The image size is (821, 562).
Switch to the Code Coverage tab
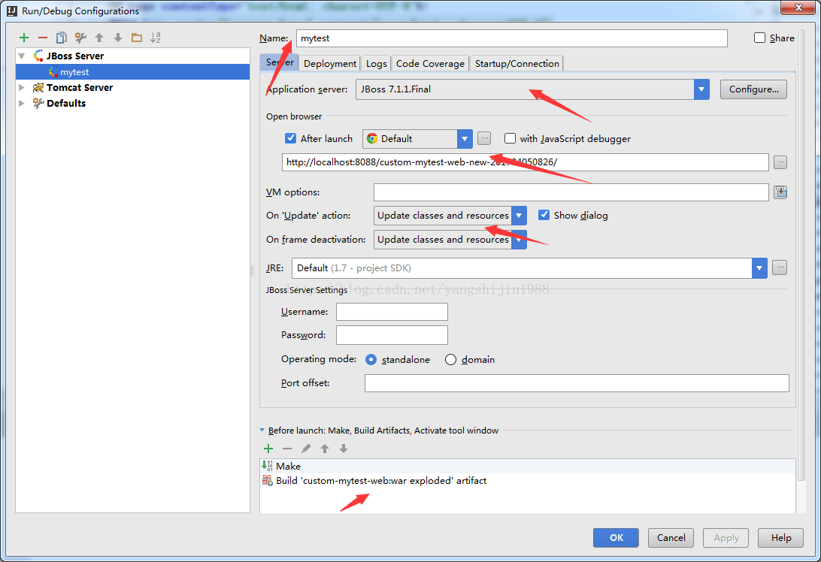tap(430, 63)
